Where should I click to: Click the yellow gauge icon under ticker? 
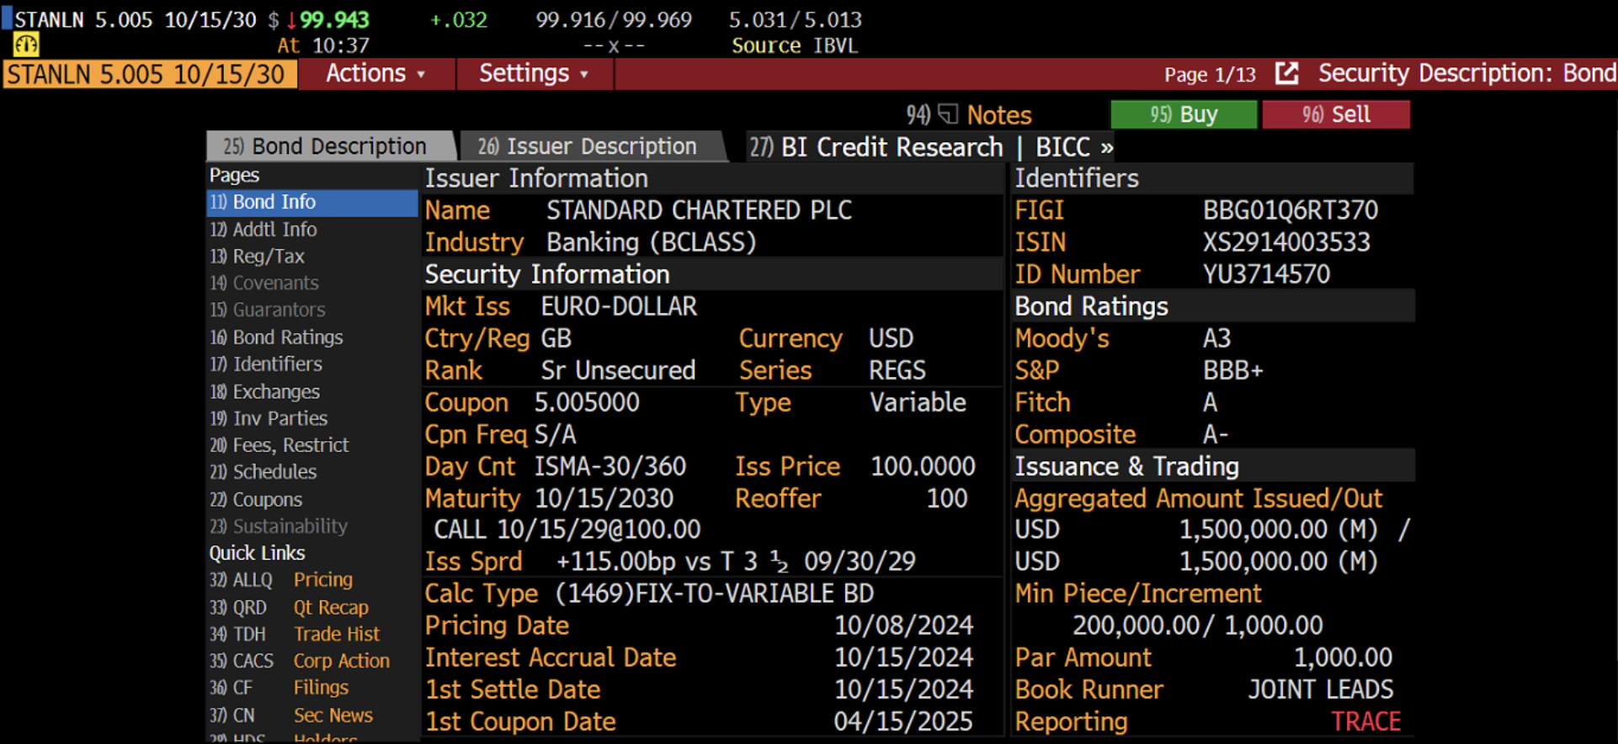pyautogui.click(x=26, y=45)
